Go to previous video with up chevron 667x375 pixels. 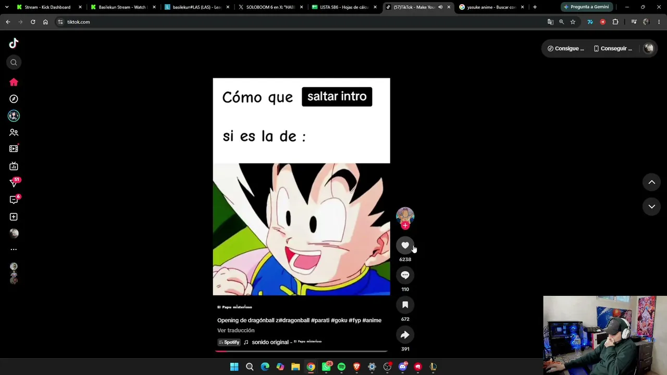(x=651, y=182)
